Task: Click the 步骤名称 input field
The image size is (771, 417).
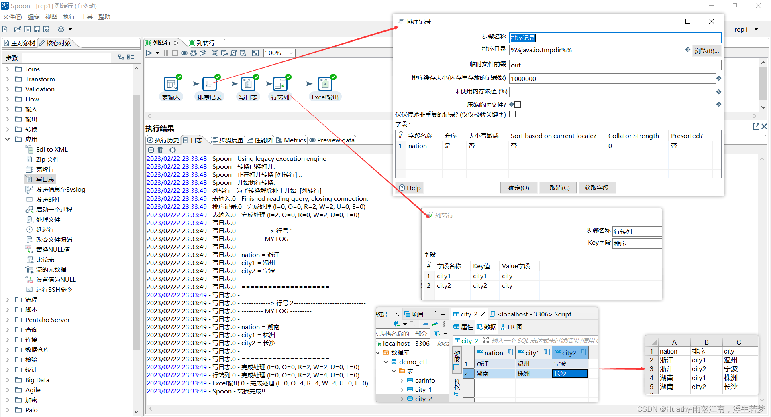Action: coord(615,38)
